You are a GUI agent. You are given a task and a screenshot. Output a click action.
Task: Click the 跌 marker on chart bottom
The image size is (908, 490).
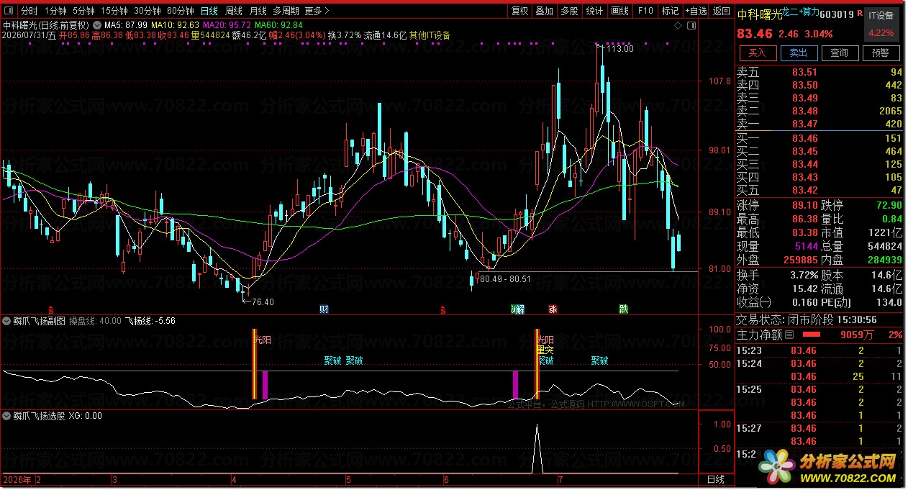(623, 309)
